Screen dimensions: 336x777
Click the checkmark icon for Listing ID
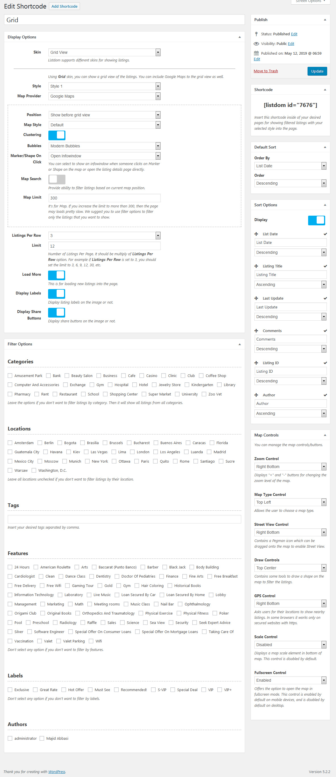pos(325,363)
